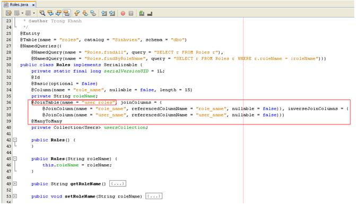Click the Previous Bookmark icon
Image resolution: width=356 pixels, height=205 pixels.
point(77,13)
